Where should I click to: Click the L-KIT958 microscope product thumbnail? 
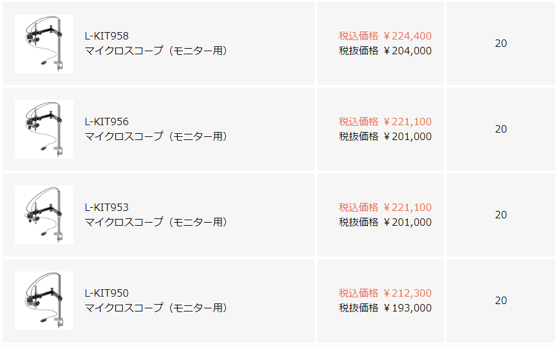[44, 44]
